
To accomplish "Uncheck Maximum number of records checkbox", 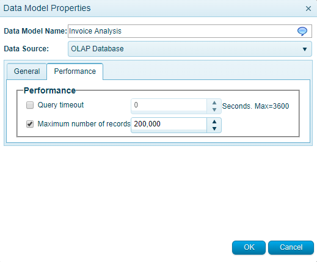I will tap(30, 124).
